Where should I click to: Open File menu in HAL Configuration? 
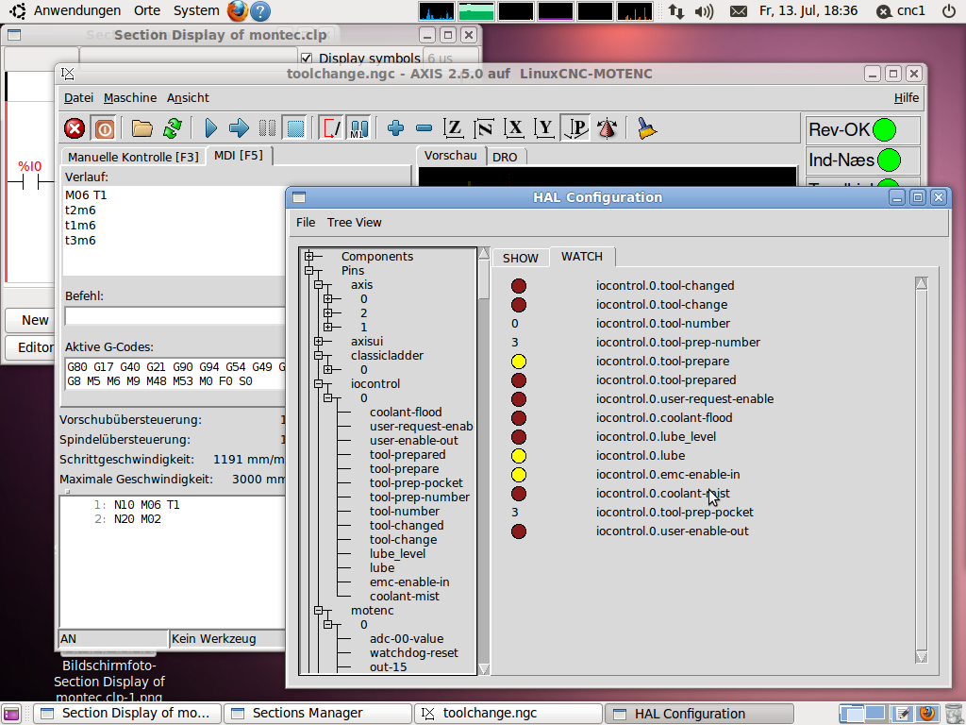click(306, 222)
